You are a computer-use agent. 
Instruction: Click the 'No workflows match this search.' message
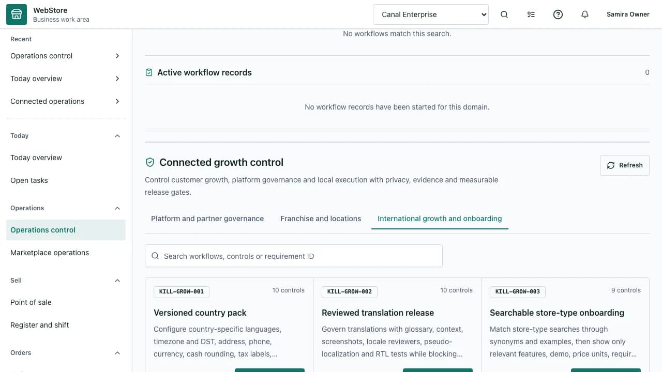pyautogui.click(x=397, y=34)
